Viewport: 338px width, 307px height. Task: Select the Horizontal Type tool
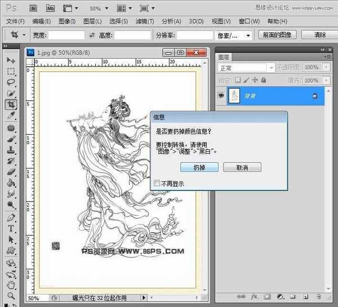click(11, 228)
